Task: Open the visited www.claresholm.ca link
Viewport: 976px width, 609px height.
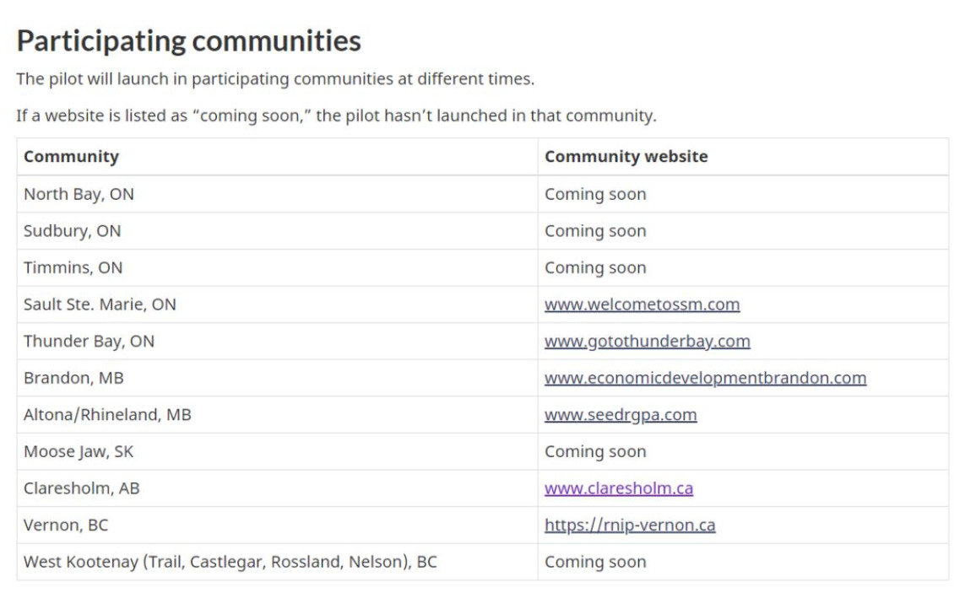Action: coord(618,488)
